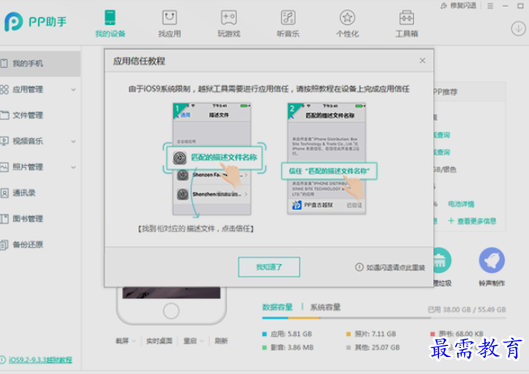
Task: Open the hamburger menu in title bar
Action: click(490, 6)
